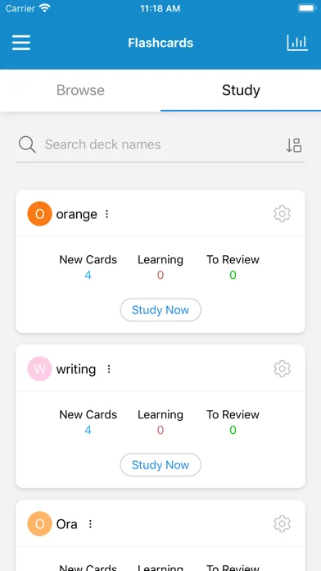Viewport: 321px width, 571px height.
Task: Open the statistics chart icon
Action: point(297,43)
